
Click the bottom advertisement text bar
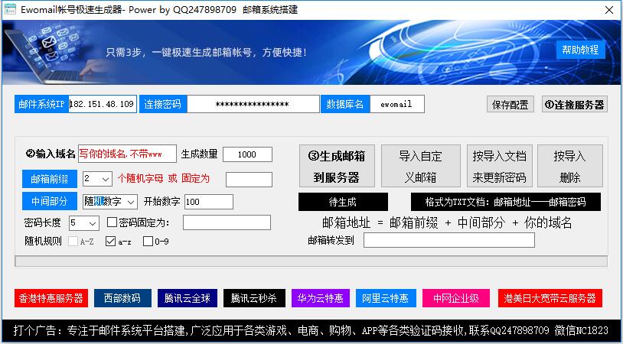pos(311,330)
